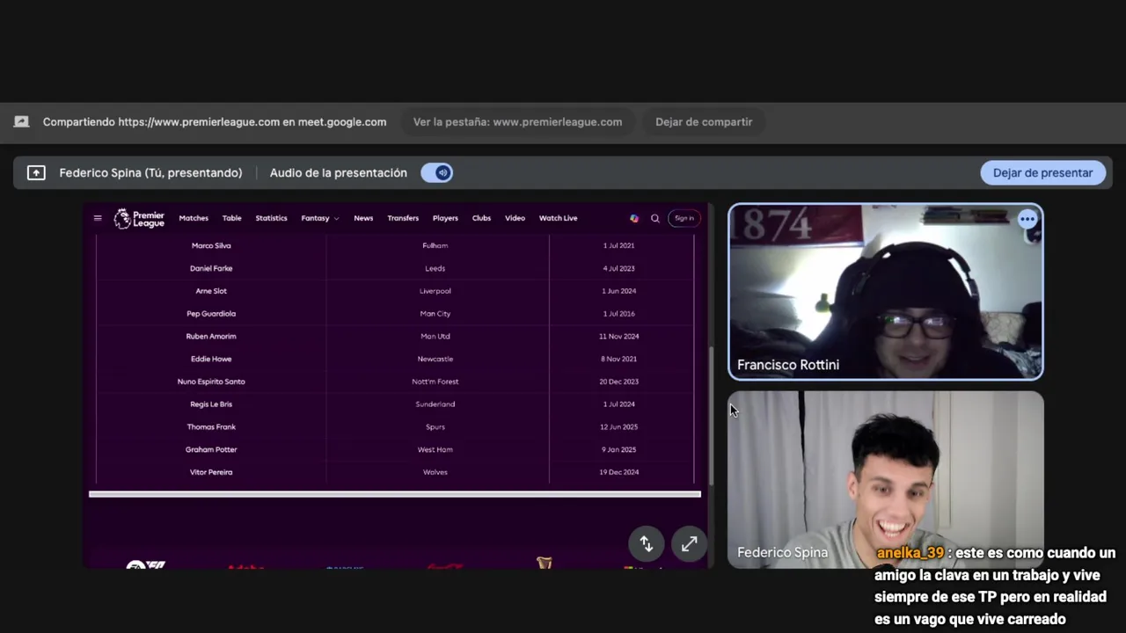Click the West Ham club cell
The image size is (1126, 633).
(x=435, y=449)
